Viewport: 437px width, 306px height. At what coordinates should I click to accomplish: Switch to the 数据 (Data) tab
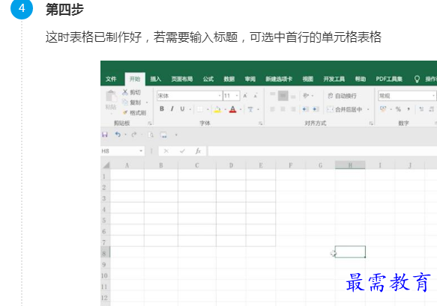229,79
